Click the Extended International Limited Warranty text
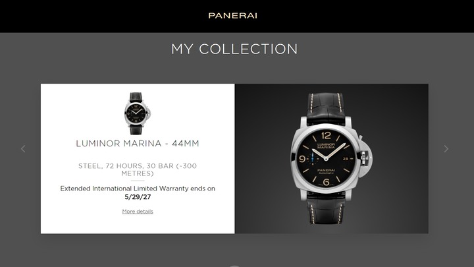Screen dimensions: 474x267 pos(138,189)
